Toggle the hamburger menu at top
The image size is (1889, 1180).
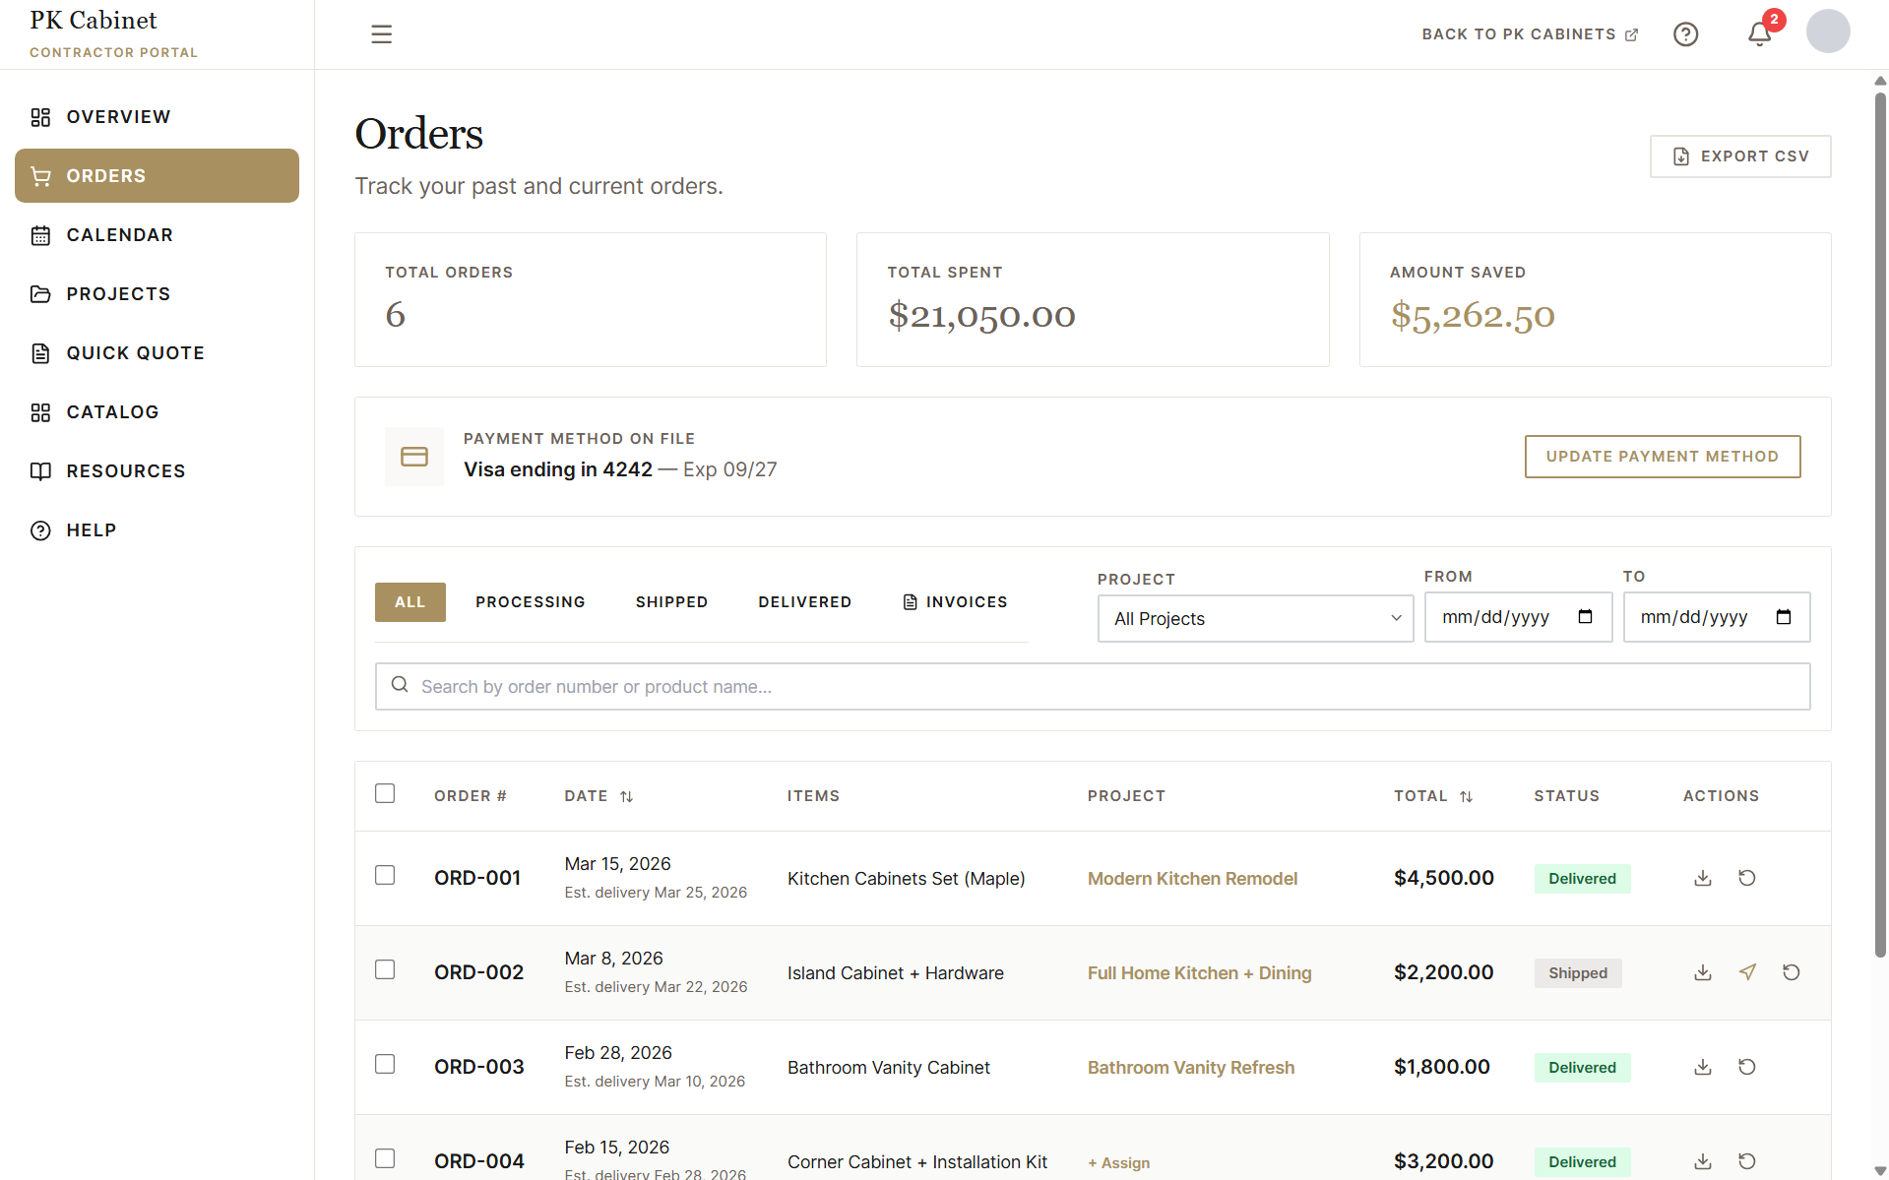coord(381,33)
